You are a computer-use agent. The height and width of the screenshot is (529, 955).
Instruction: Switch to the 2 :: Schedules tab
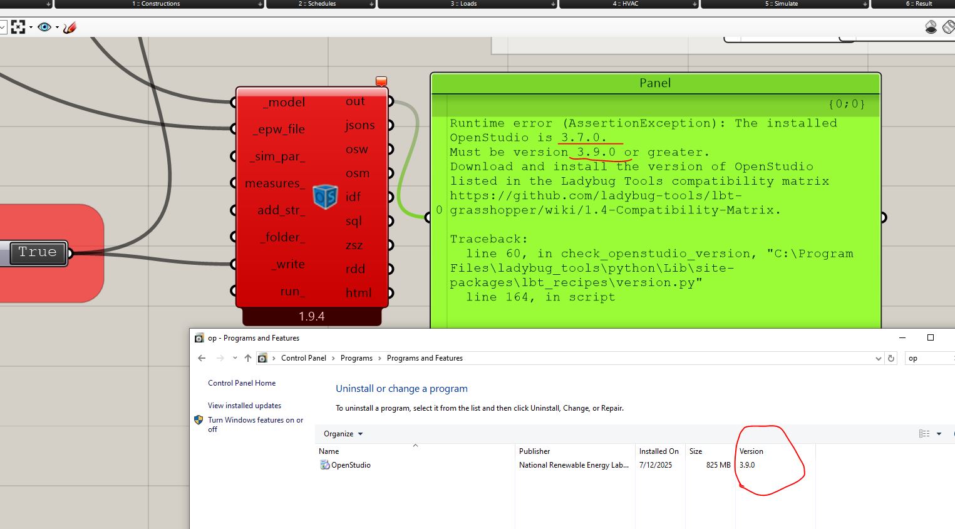click(x=317, y=4)
